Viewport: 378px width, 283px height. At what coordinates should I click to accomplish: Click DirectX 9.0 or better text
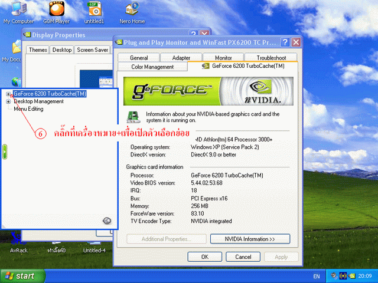click(213, 154)
